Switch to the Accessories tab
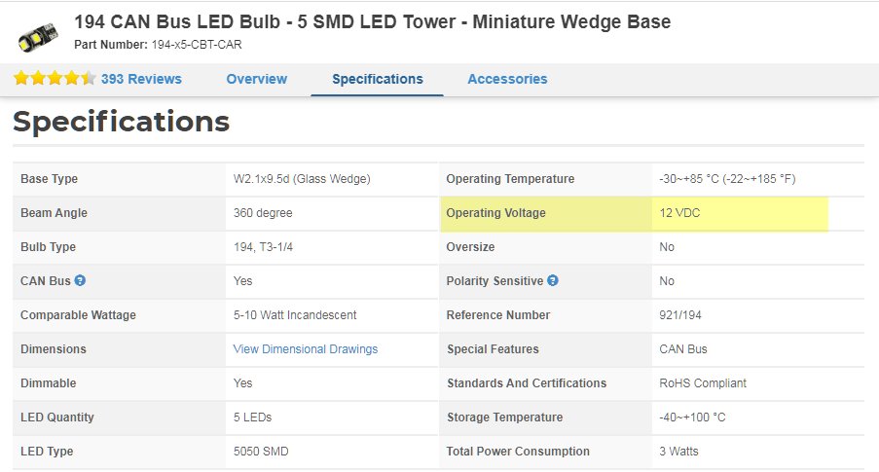Viewport: 879px width, 472px height. 507,79
